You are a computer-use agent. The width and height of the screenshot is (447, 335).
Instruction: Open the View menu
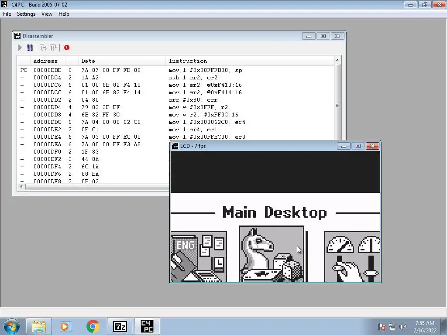click(x=47, y=14)
